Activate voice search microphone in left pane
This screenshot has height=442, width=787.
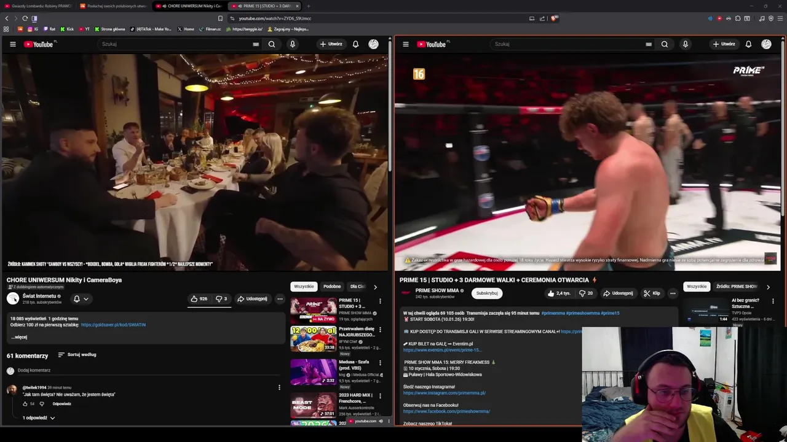293,44
